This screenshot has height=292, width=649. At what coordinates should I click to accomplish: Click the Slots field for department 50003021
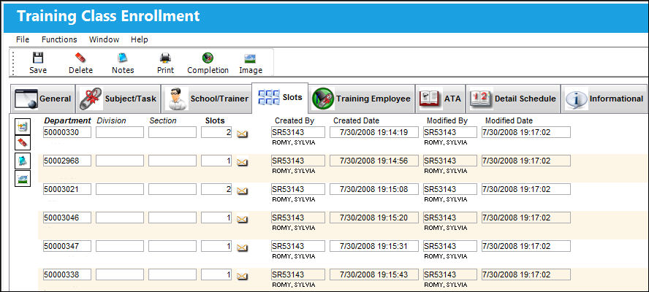coord(216,189)
